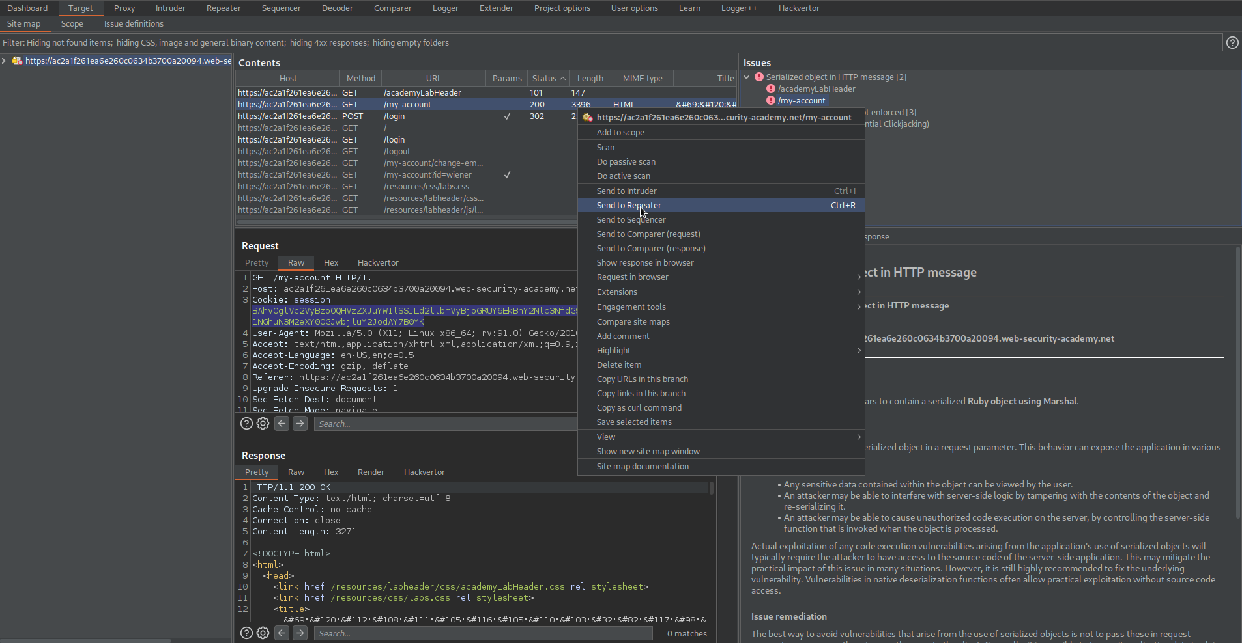Open Issue definitions sub-tab
Image resolution: width=1242 pixels, height=643 pixels.
(x=134, y=24)
